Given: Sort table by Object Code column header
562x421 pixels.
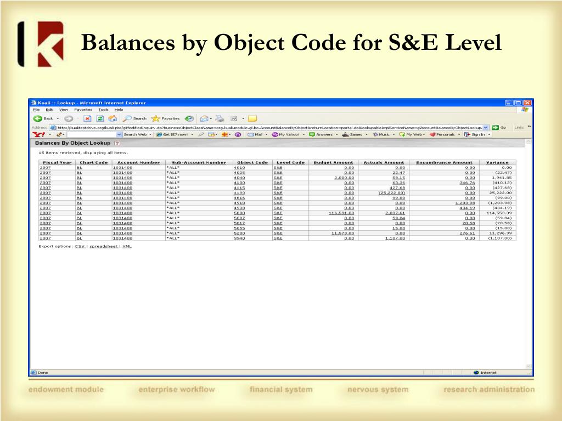Looking at the screenshot, I should pos(252,162).
